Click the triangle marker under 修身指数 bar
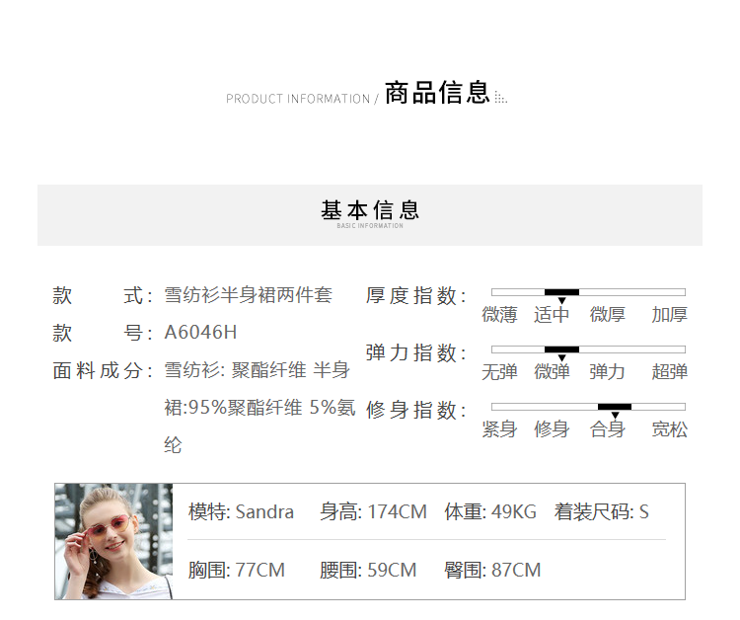 coord(615,416)
